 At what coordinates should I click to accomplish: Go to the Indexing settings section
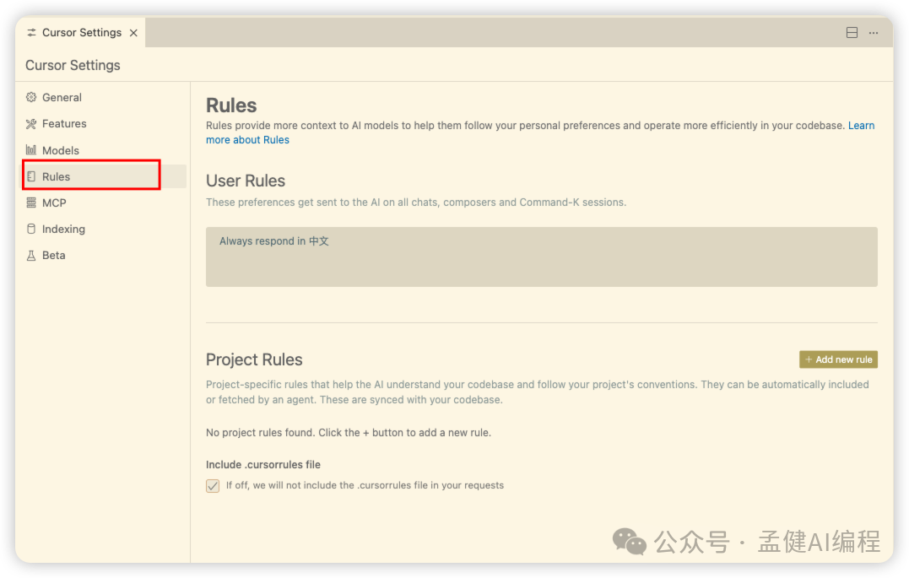[105, 229]
